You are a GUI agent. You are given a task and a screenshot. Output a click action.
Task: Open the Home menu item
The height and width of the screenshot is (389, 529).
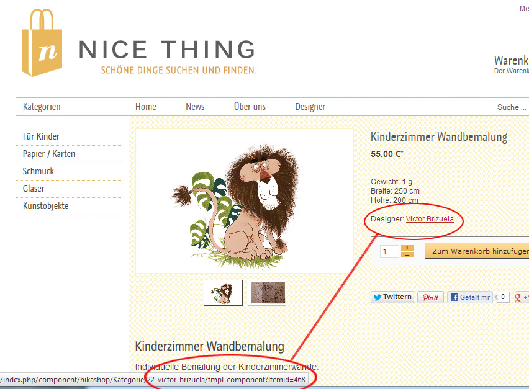[146, 107]
